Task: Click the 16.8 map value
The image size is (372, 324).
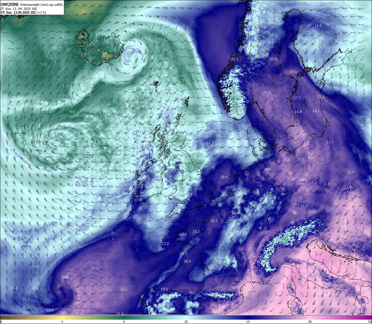Action: pos(298,112)
